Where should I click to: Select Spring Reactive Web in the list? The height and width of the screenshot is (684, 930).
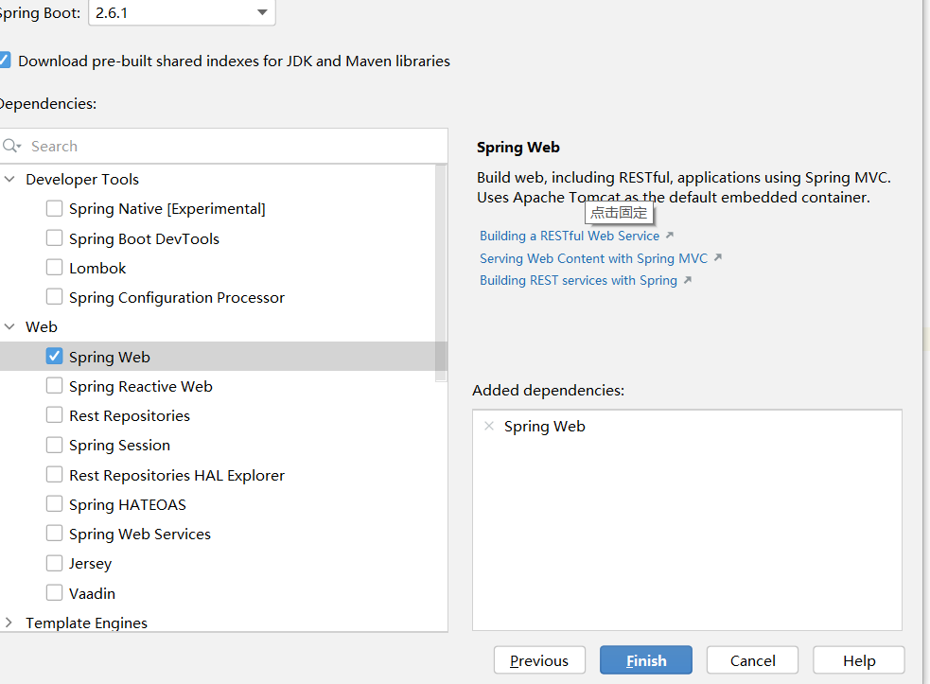tap(141, 386)
